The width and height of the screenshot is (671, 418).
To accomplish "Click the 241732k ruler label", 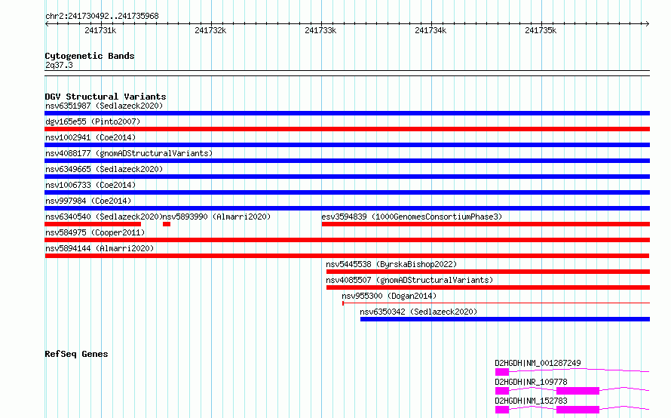I will [210, 30].
